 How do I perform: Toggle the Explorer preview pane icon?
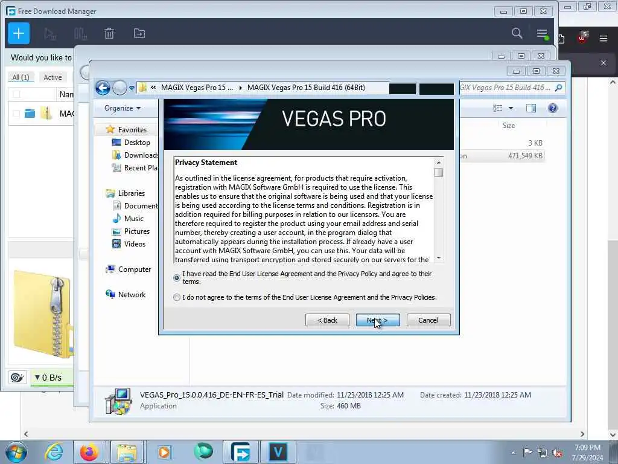(x=531, y=108)
